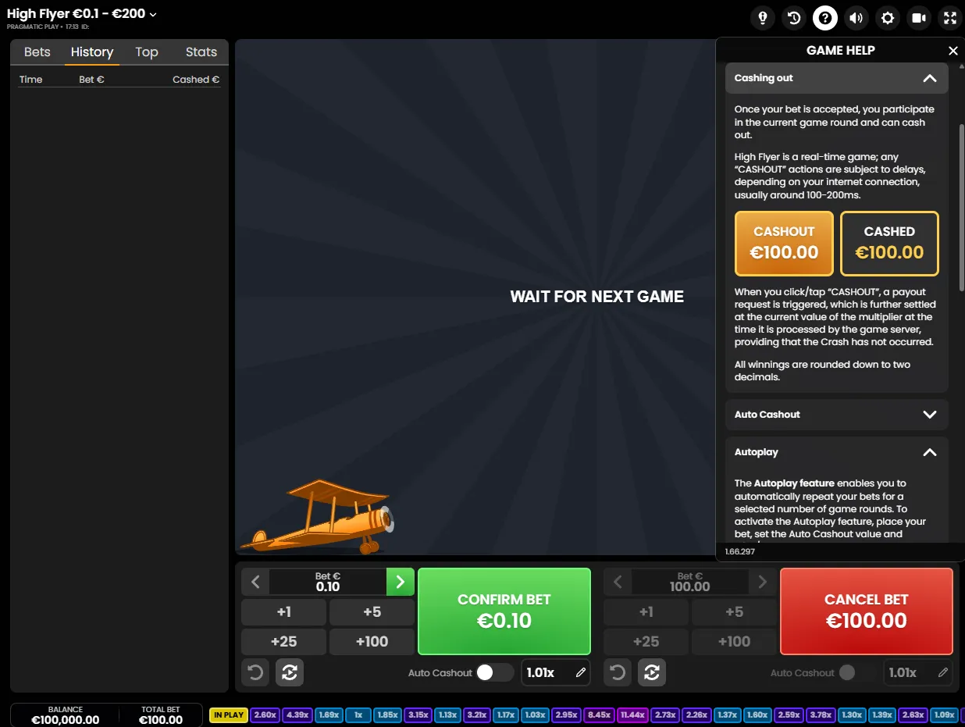Add +100 to the right 100.00 bet
This screenshot has width=965, height=727.
pos(734,642)
